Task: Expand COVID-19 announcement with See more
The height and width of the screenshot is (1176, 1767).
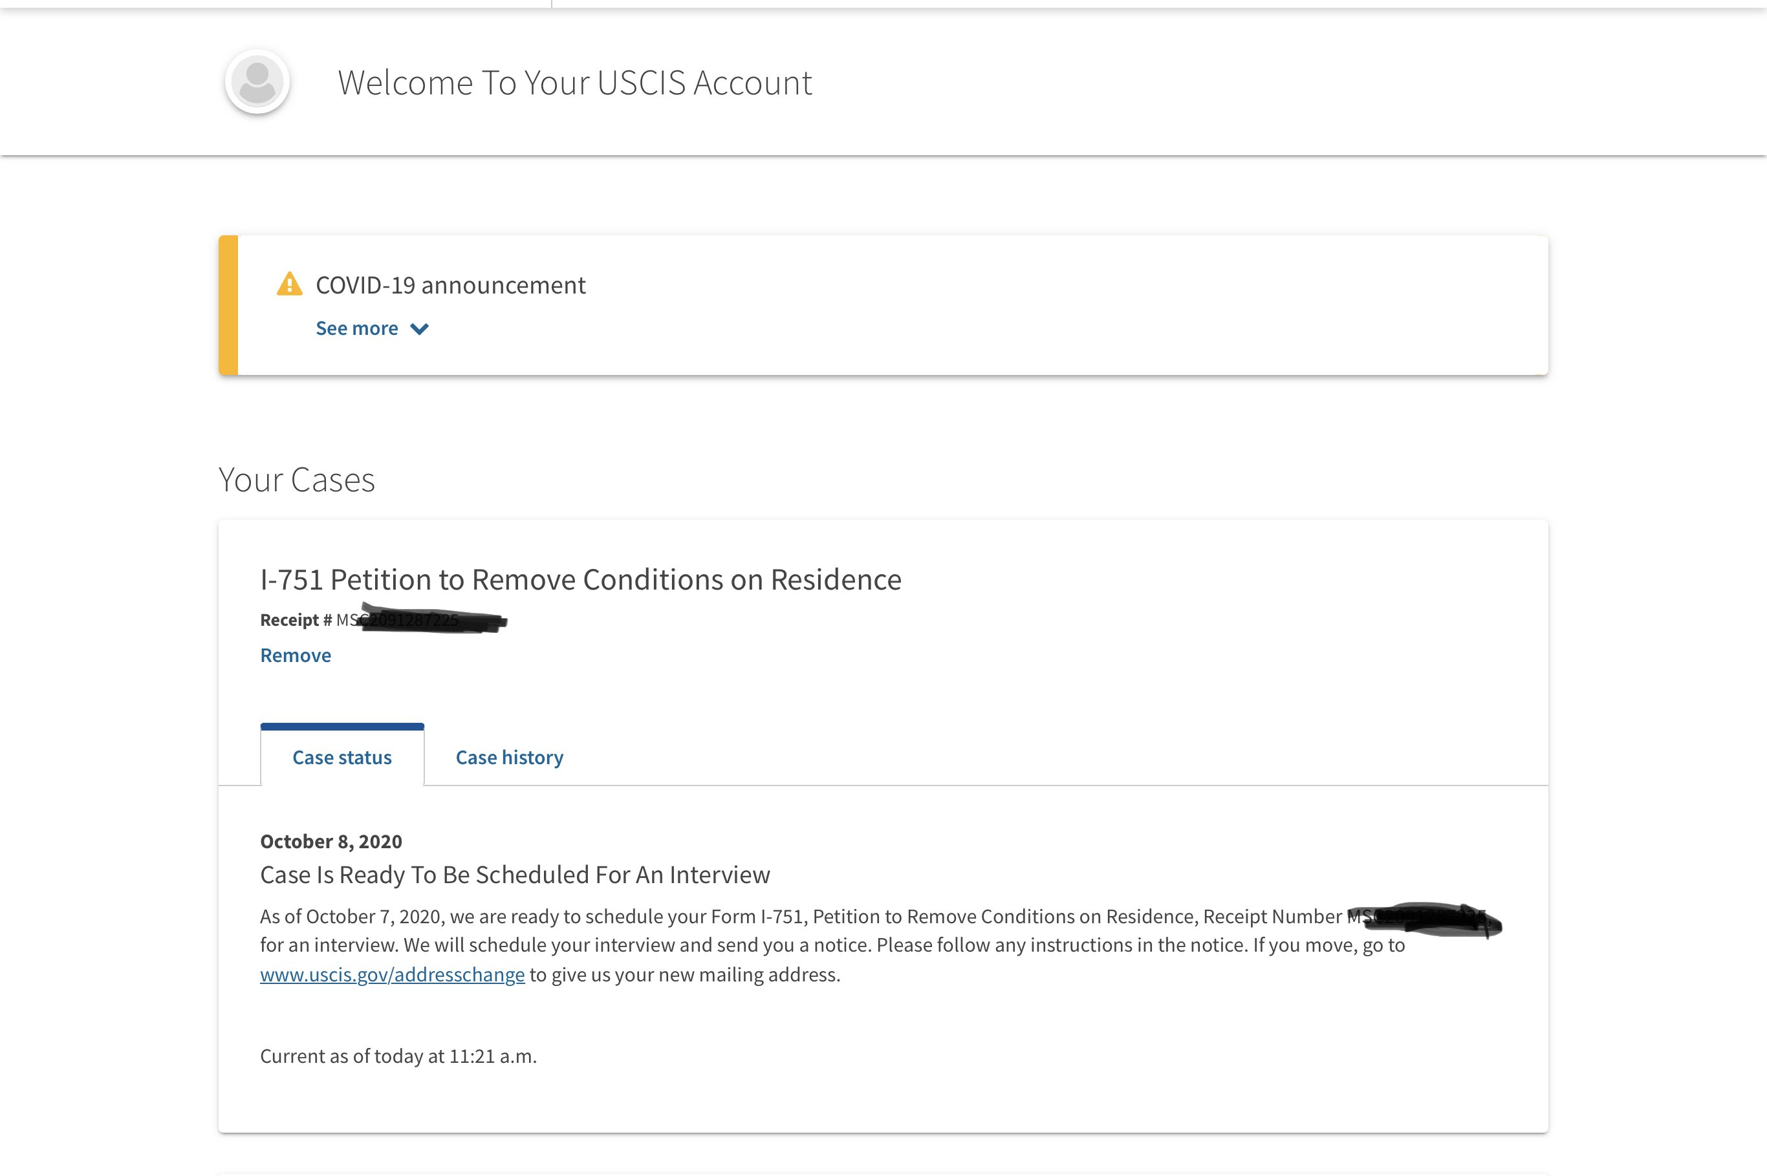Action: click(x=357, y=328)
